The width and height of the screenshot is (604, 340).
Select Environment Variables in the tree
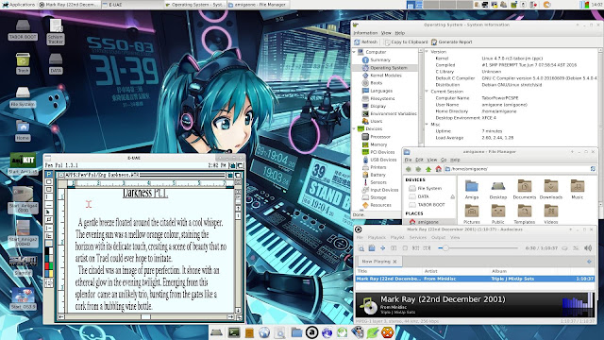point(389,113)
